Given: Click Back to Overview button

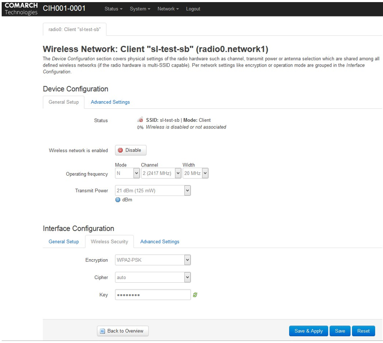Looking at the screenshot, I should point(122,331).
